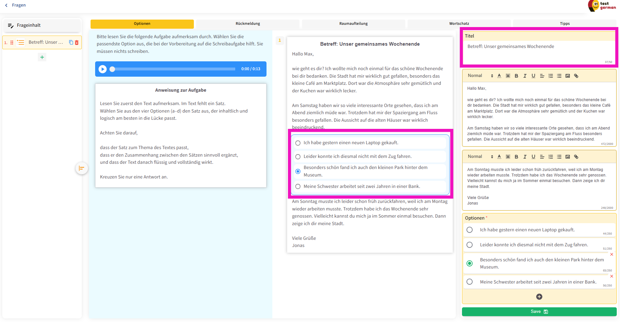Viewport: 620px width, 322px height.
Task: Remove the 'Meine Schwester' option with red X
Action: [x=612, y=276]
